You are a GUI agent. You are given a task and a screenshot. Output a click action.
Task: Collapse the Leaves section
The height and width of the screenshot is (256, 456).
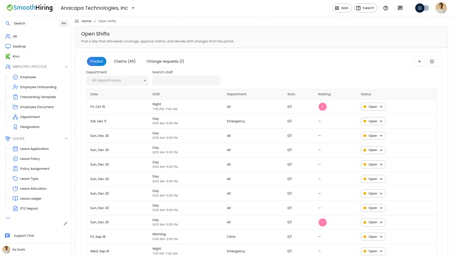66,139
